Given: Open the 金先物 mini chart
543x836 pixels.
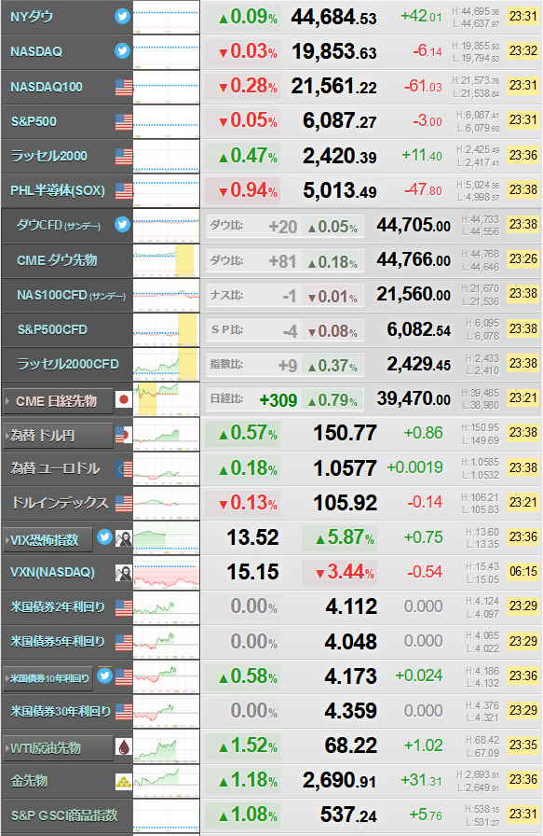Looking at the screenshot, I should (166, 781).
